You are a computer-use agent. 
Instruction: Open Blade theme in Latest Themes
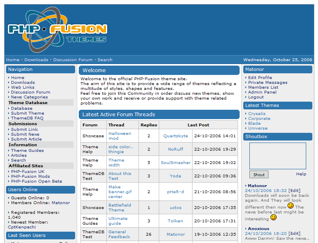point(254,123)
